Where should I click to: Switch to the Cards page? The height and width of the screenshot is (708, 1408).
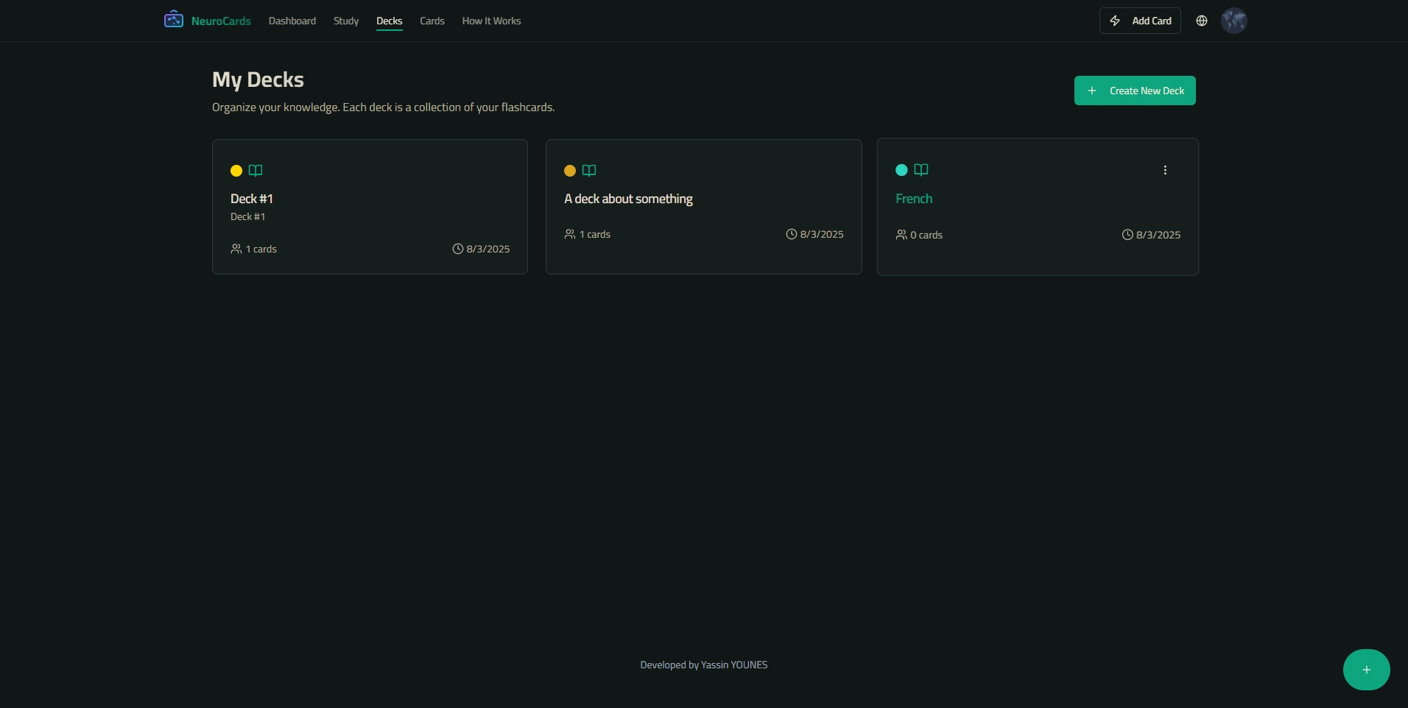click(432, 21)
